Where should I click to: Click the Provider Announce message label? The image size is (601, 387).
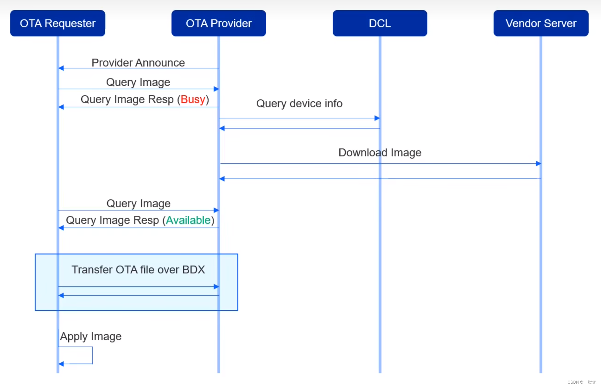(x=138, y=63)
